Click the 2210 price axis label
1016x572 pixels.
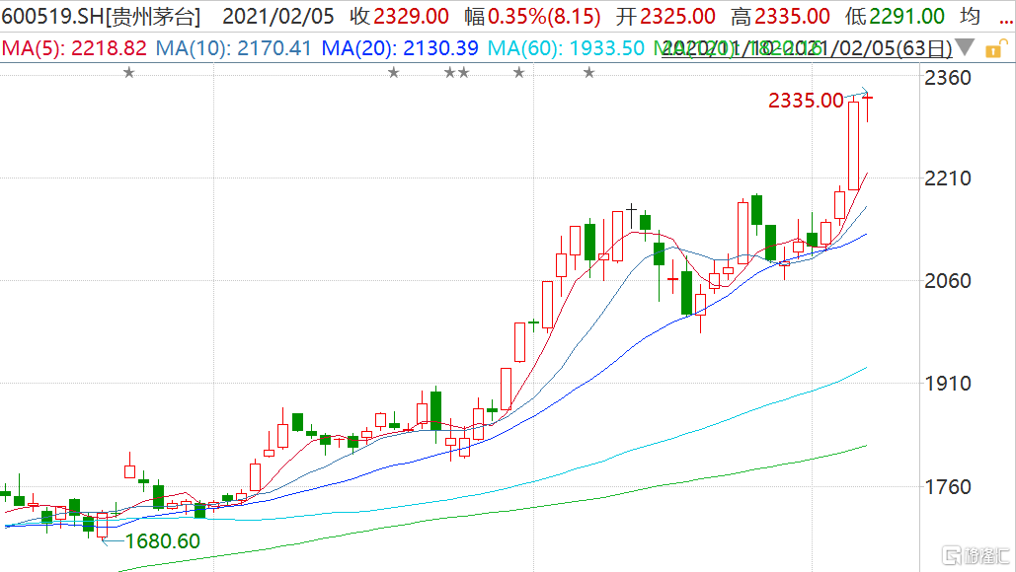[947, 178]
